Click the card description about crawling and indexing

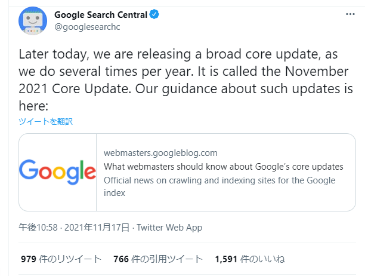click(x=219, y=186)
